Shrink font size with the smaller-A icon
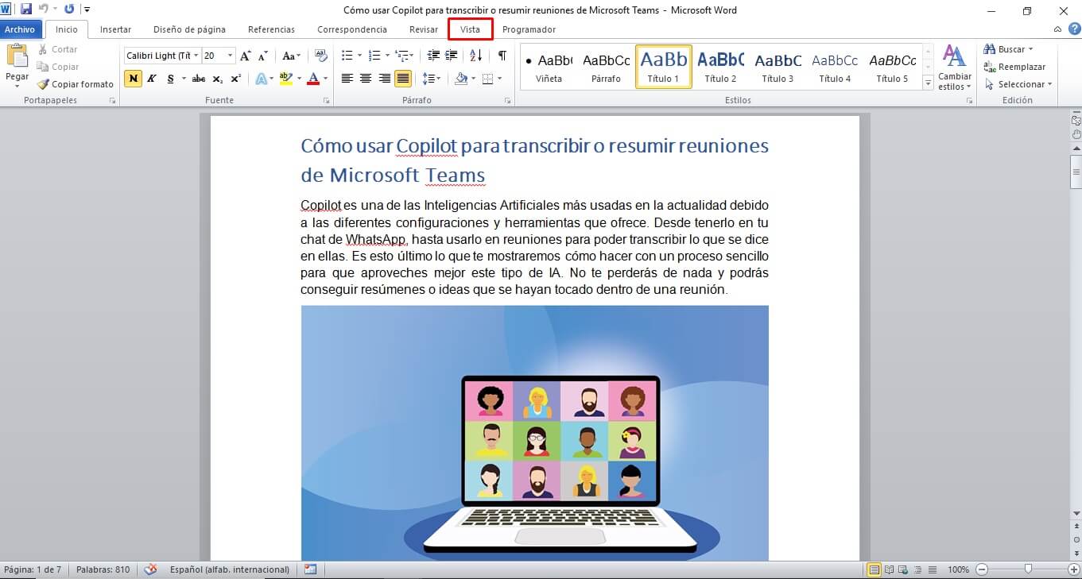 point(262,56)
